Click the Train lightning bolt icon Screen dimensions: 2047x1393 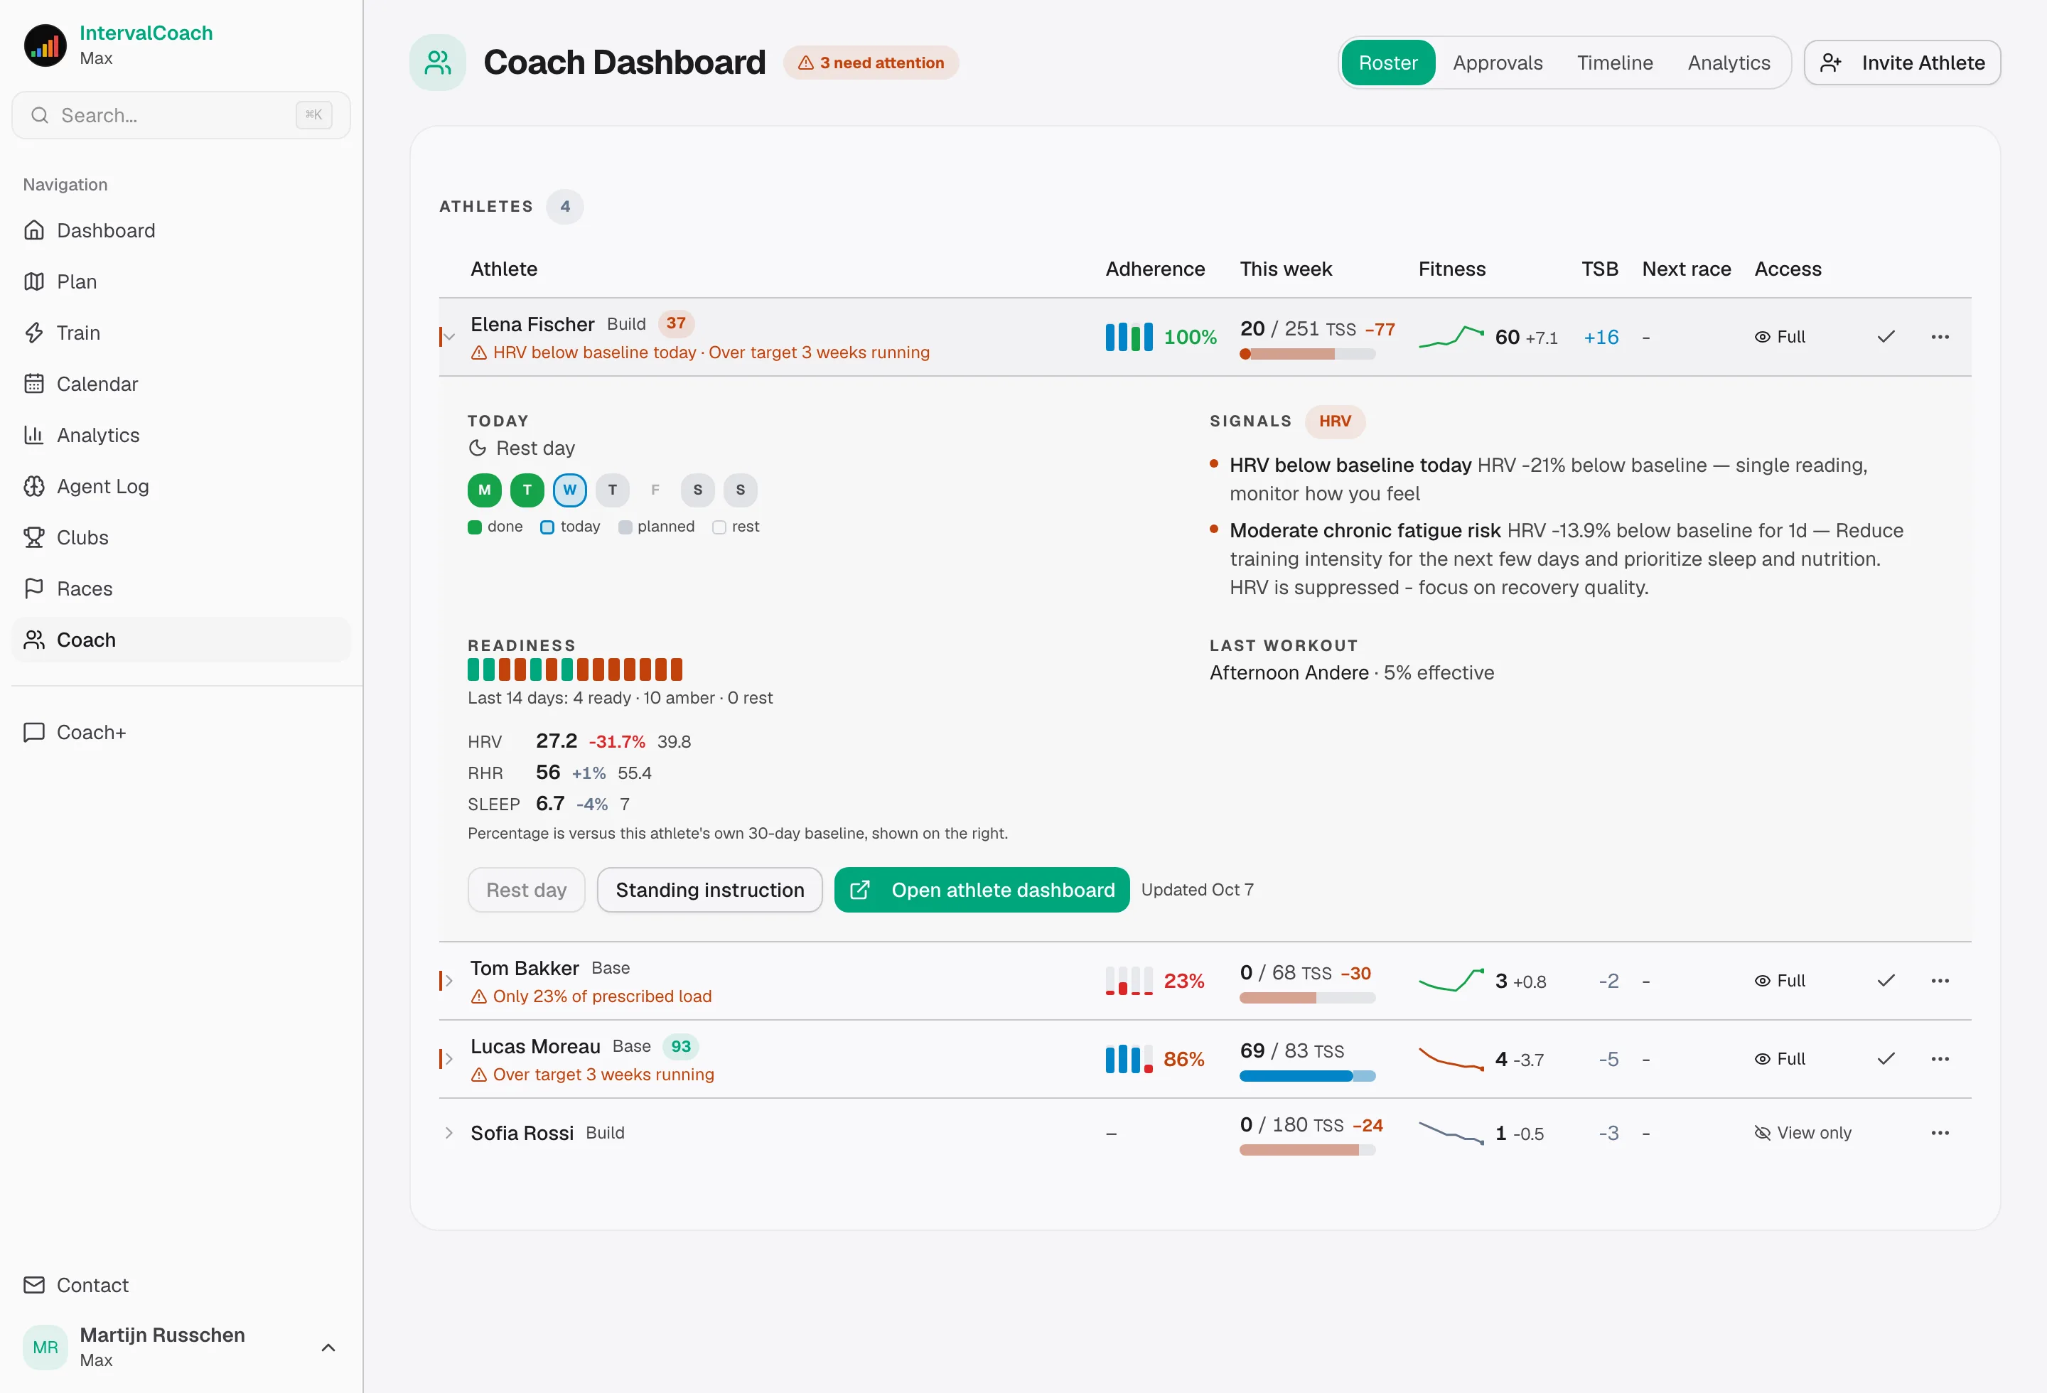pyautogui.click(x=34, y=333)
